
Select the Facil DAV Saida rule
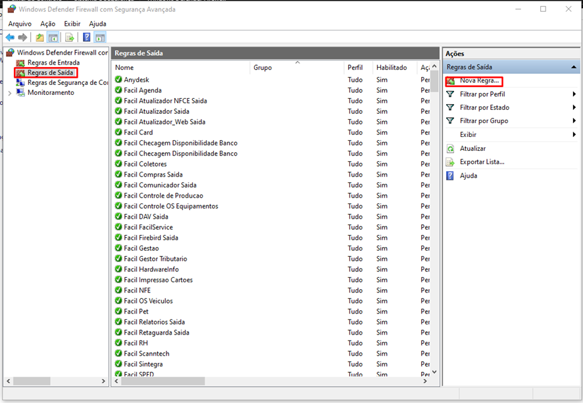146,217
